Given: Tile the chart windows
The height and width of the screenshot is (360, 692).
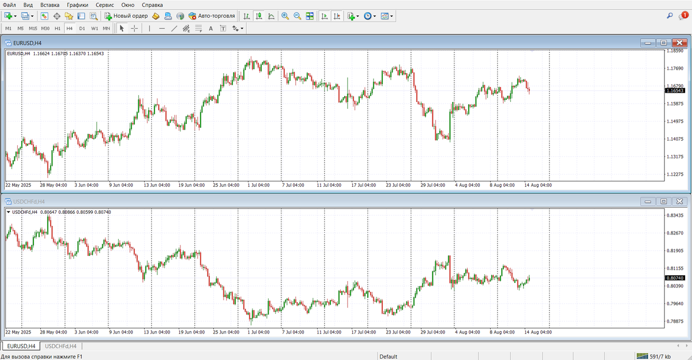Looking at the screenshot, I should tap(309, 16).
